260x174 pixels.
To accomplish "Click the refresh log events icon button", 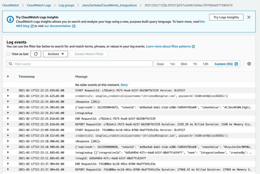I will pos(36,54).
